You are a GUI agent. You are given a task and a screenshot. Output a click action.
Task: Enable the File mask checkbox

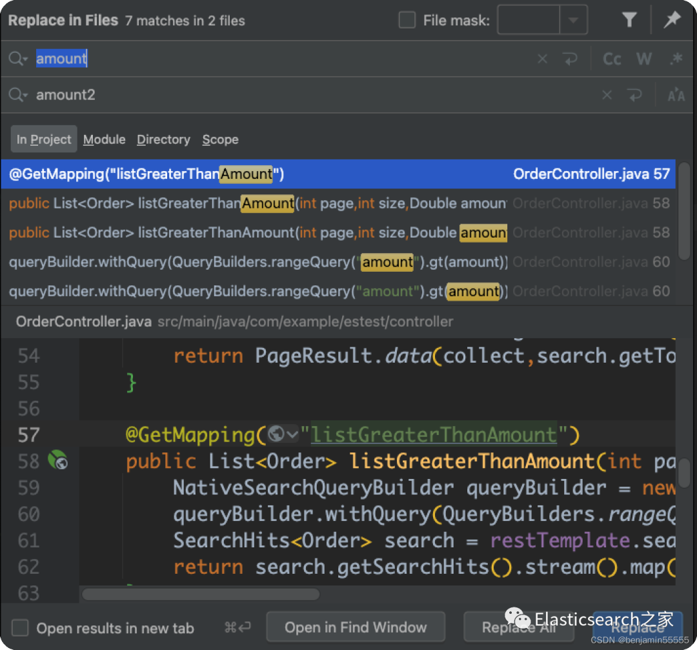click(x=407, y=20)
